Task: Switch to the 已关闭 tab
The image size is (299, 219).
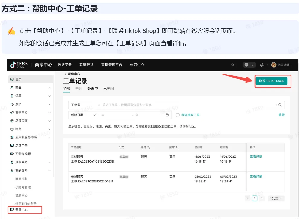Action: 108,89
